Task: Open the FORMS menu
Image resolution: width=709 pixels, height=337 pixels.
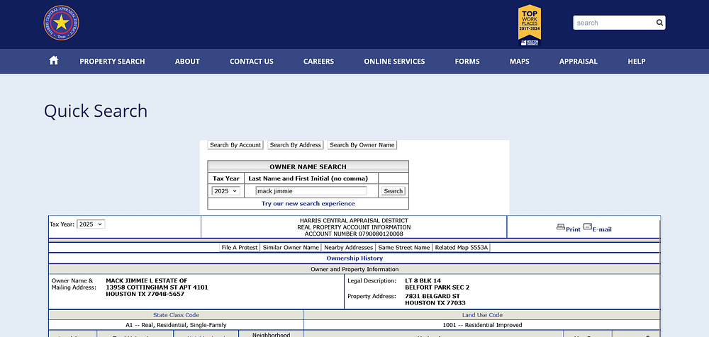Action: click(x=467, y=62)
